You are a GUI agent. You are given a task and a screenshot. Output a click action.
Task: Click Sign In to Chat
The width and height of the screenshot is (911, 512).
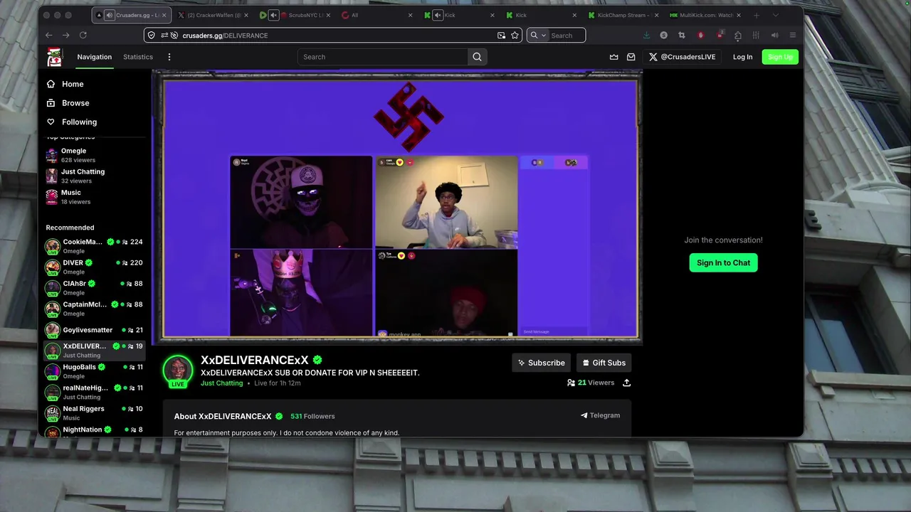point(723,262)
